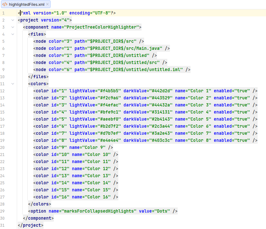This screenshot has height=229, width=266.
Task: Click the opening files tag
Action: pos(37,34)
